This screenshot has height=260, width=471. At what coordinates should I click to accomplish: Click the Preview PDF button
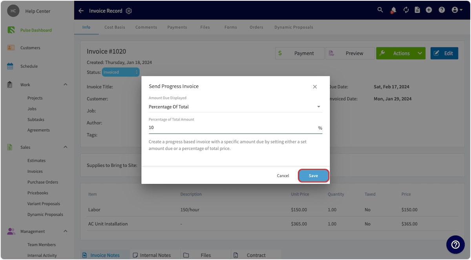point(350,53)
